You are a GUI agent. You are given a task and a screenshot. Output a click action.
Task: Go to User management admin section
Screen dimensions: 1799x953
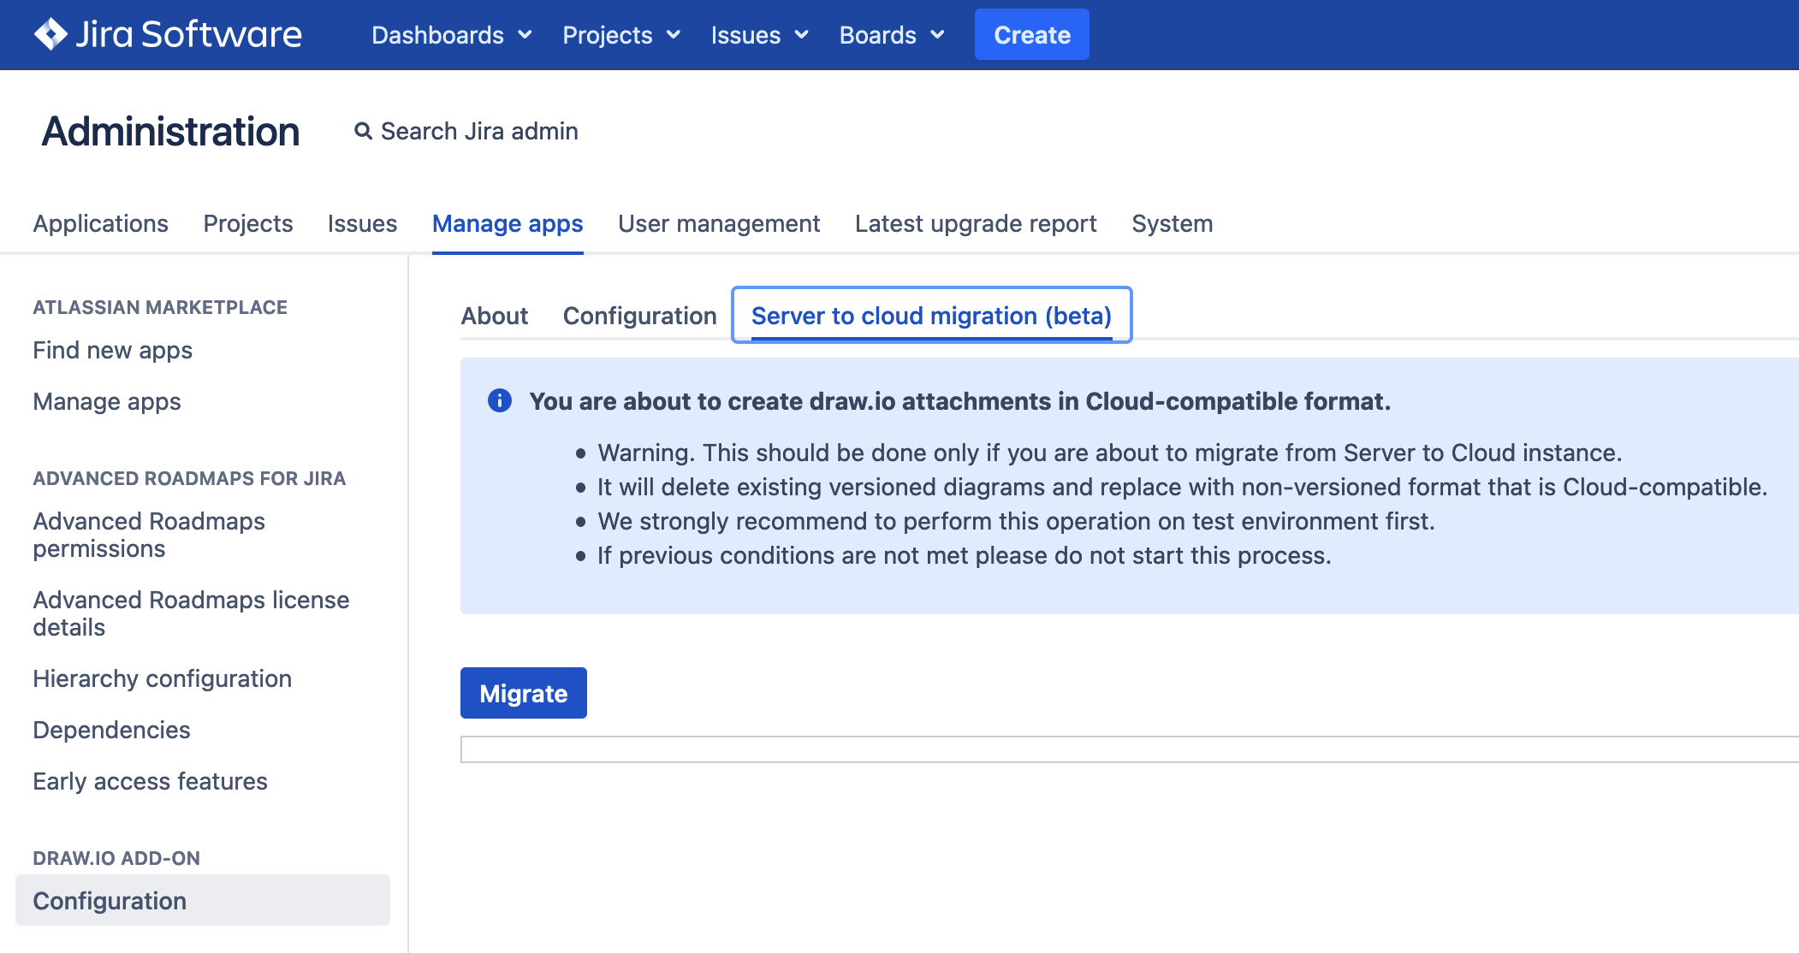719,223
